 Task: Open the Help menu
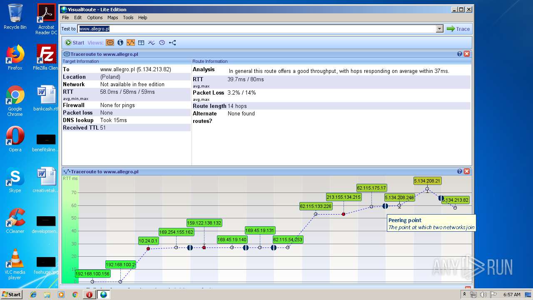pyautogui.click(x=143, y=17)
